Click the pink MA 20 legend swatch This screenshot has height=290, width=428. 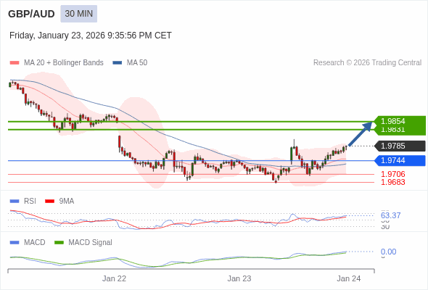pyautogui.click(x=15, y=63)
